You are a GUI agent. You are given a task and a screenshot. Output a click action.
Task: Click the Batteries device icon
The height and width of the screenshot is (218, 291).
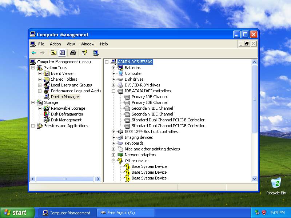pos(120,68)
